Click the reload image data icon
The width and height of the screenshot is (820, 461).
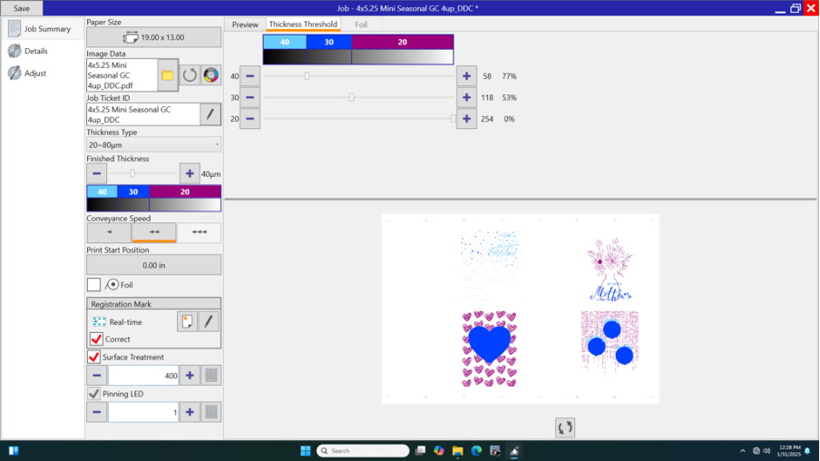[190, 75]
